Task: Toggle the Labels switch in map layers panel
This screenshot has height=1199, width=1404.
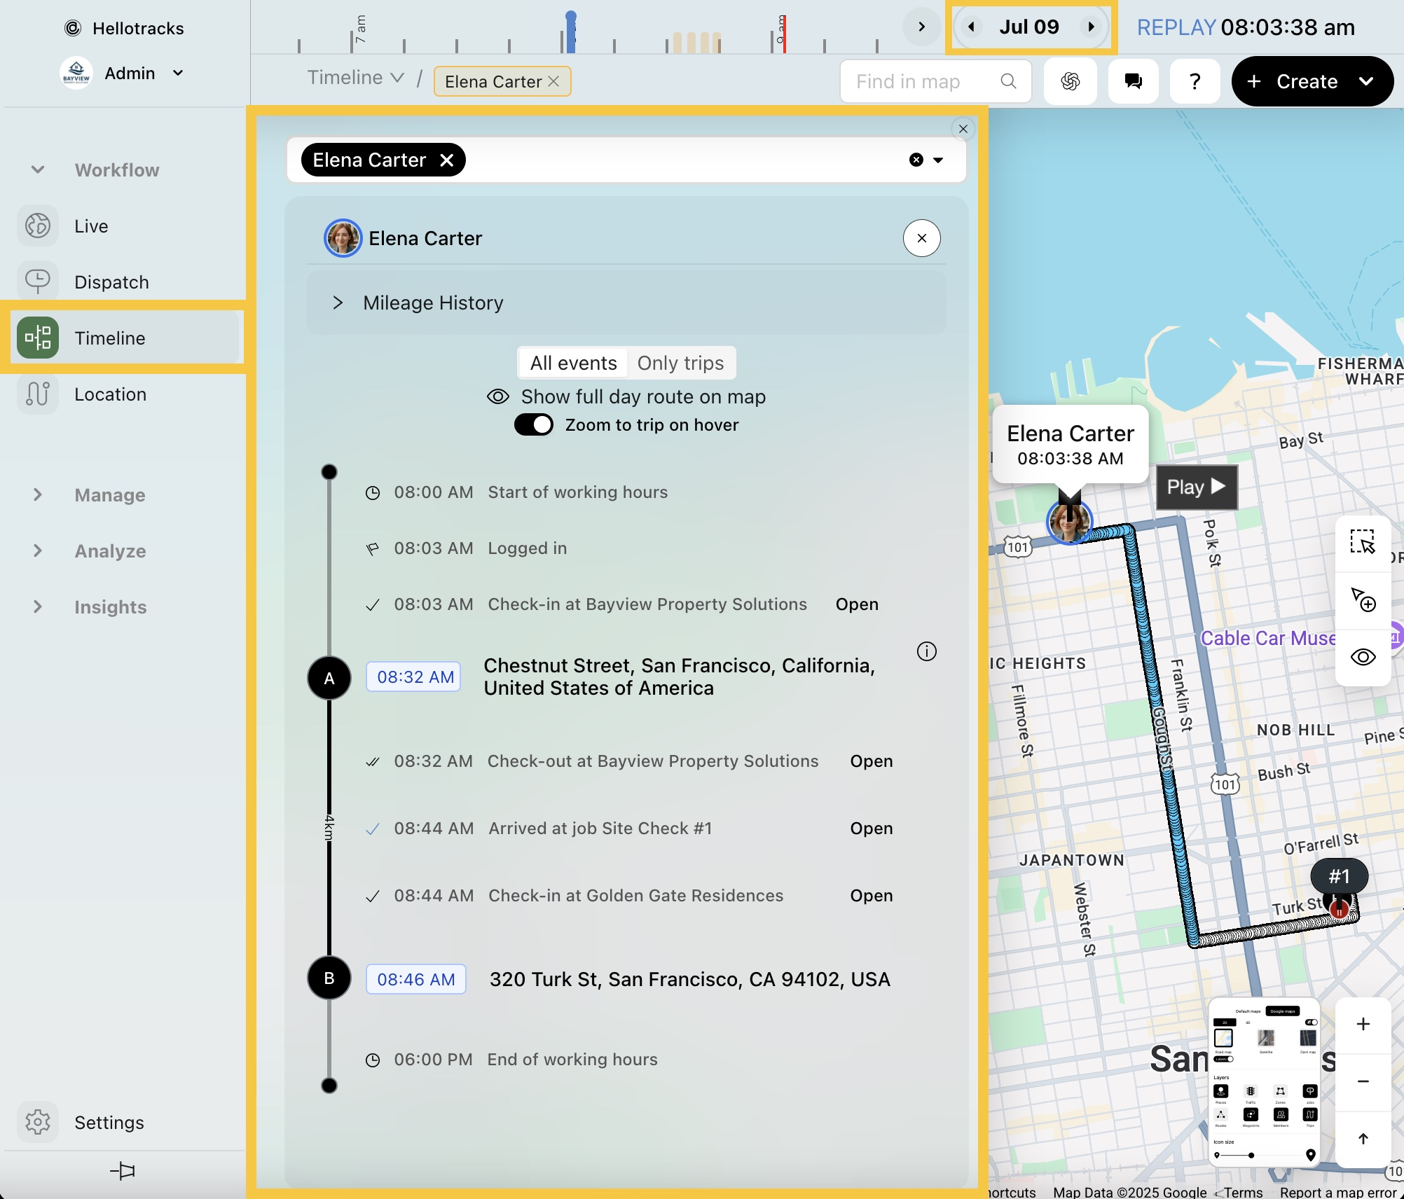Action: pyautogui.click(x=1223, y=1059)
